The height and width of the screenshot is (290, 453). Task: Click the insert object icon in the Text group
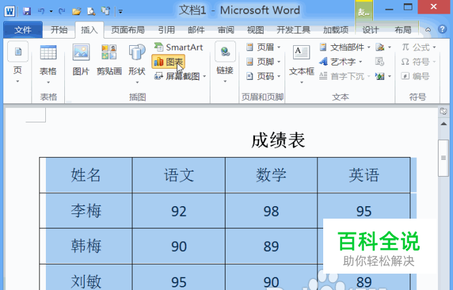click(x=380, y=76)
